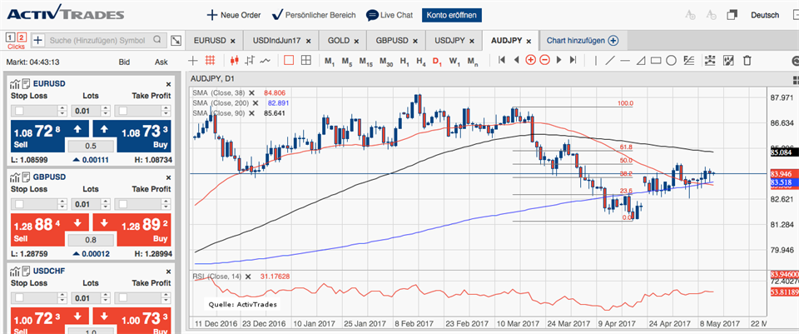799x334 pixels.
Task: Adjust USDCHF Lots stepper arrows
Action: point(105,297)
